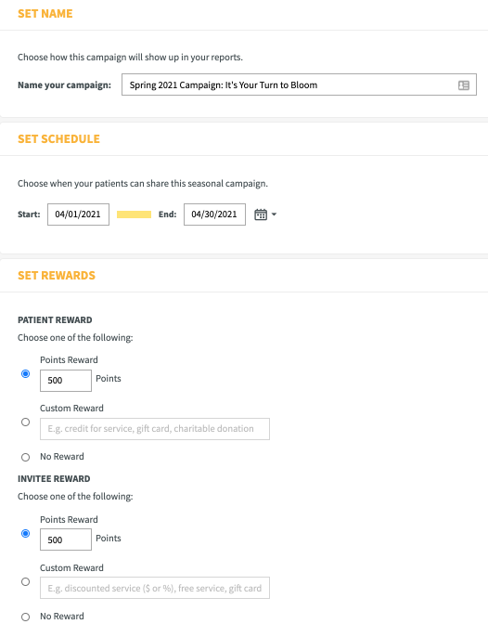
Task: Click the Set Name section heading
Action: pos(45,13)
